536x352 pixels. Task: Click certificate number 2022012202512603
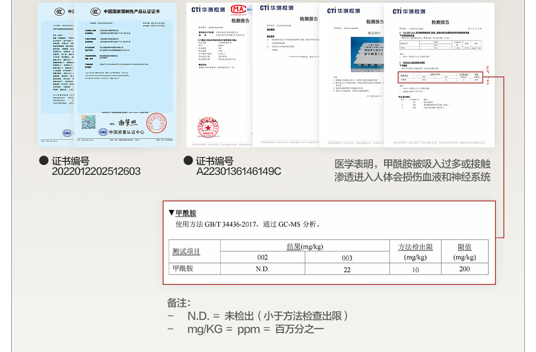96,172
